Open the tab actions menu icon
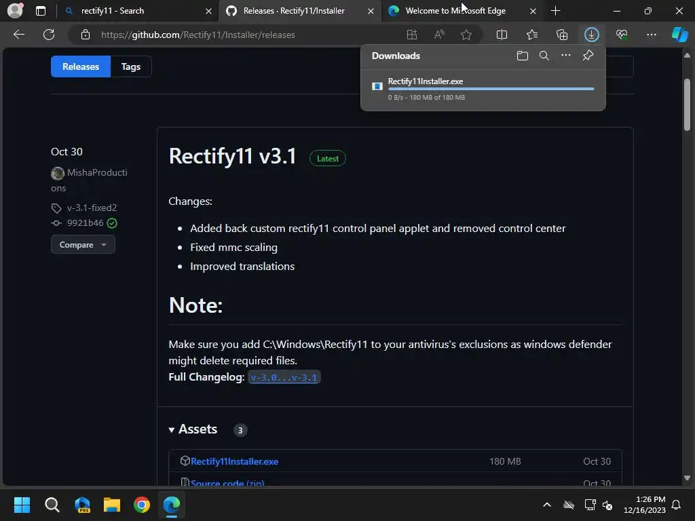 tap(41, 11)
